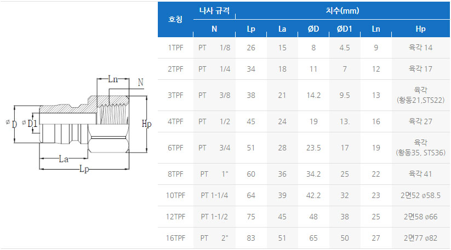The height and width of the screenshot is (250, 451).
Task: Click the 1TPF row label
Action: pos(175,48)
